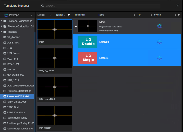Click the search magnifier icon
183x132 pixels.
(x=43, y=6)
